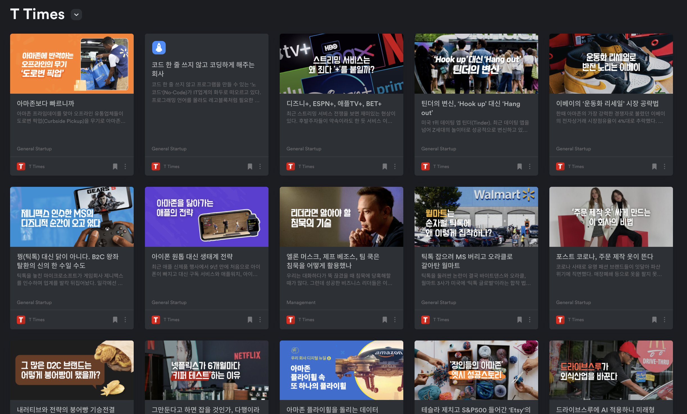
Task: Open more options on the 제니맥스 MS article
Action: click(125, 320)
